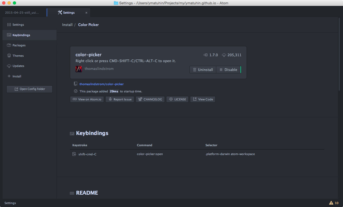This screenshot has height=207, width=343.
Task: Open Packages section in sidebar
Action: [x=29, y=45]
